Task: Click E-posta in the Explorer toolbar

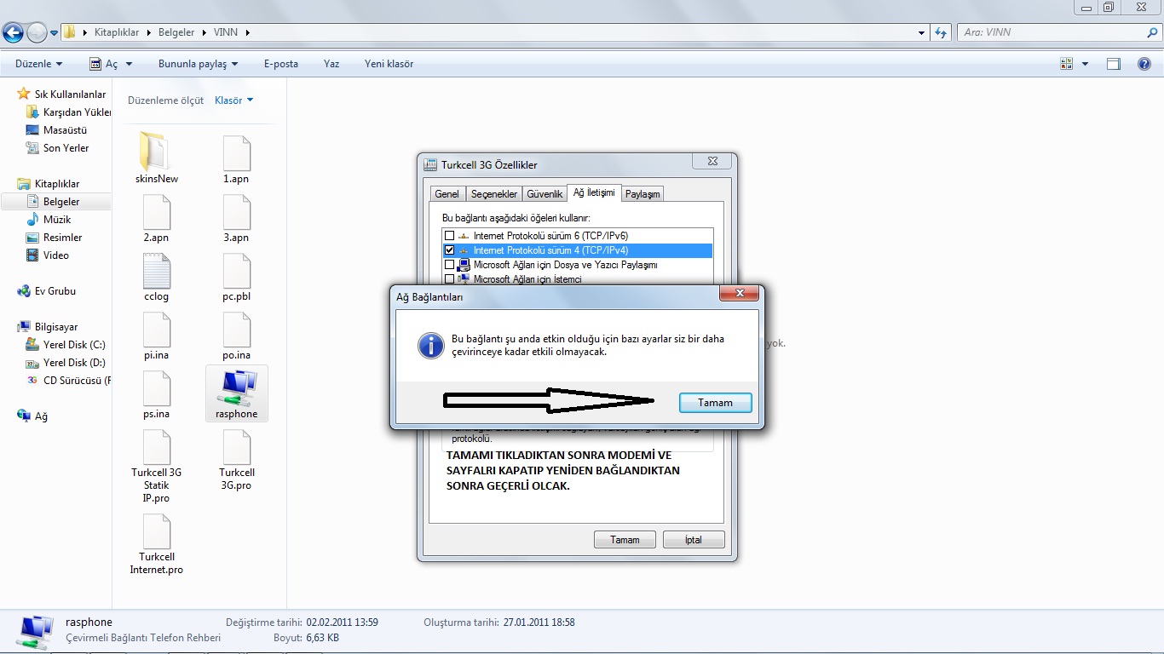Action: click(281, 64)
